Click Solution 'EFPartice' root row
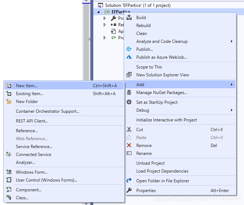 (168, 5)
